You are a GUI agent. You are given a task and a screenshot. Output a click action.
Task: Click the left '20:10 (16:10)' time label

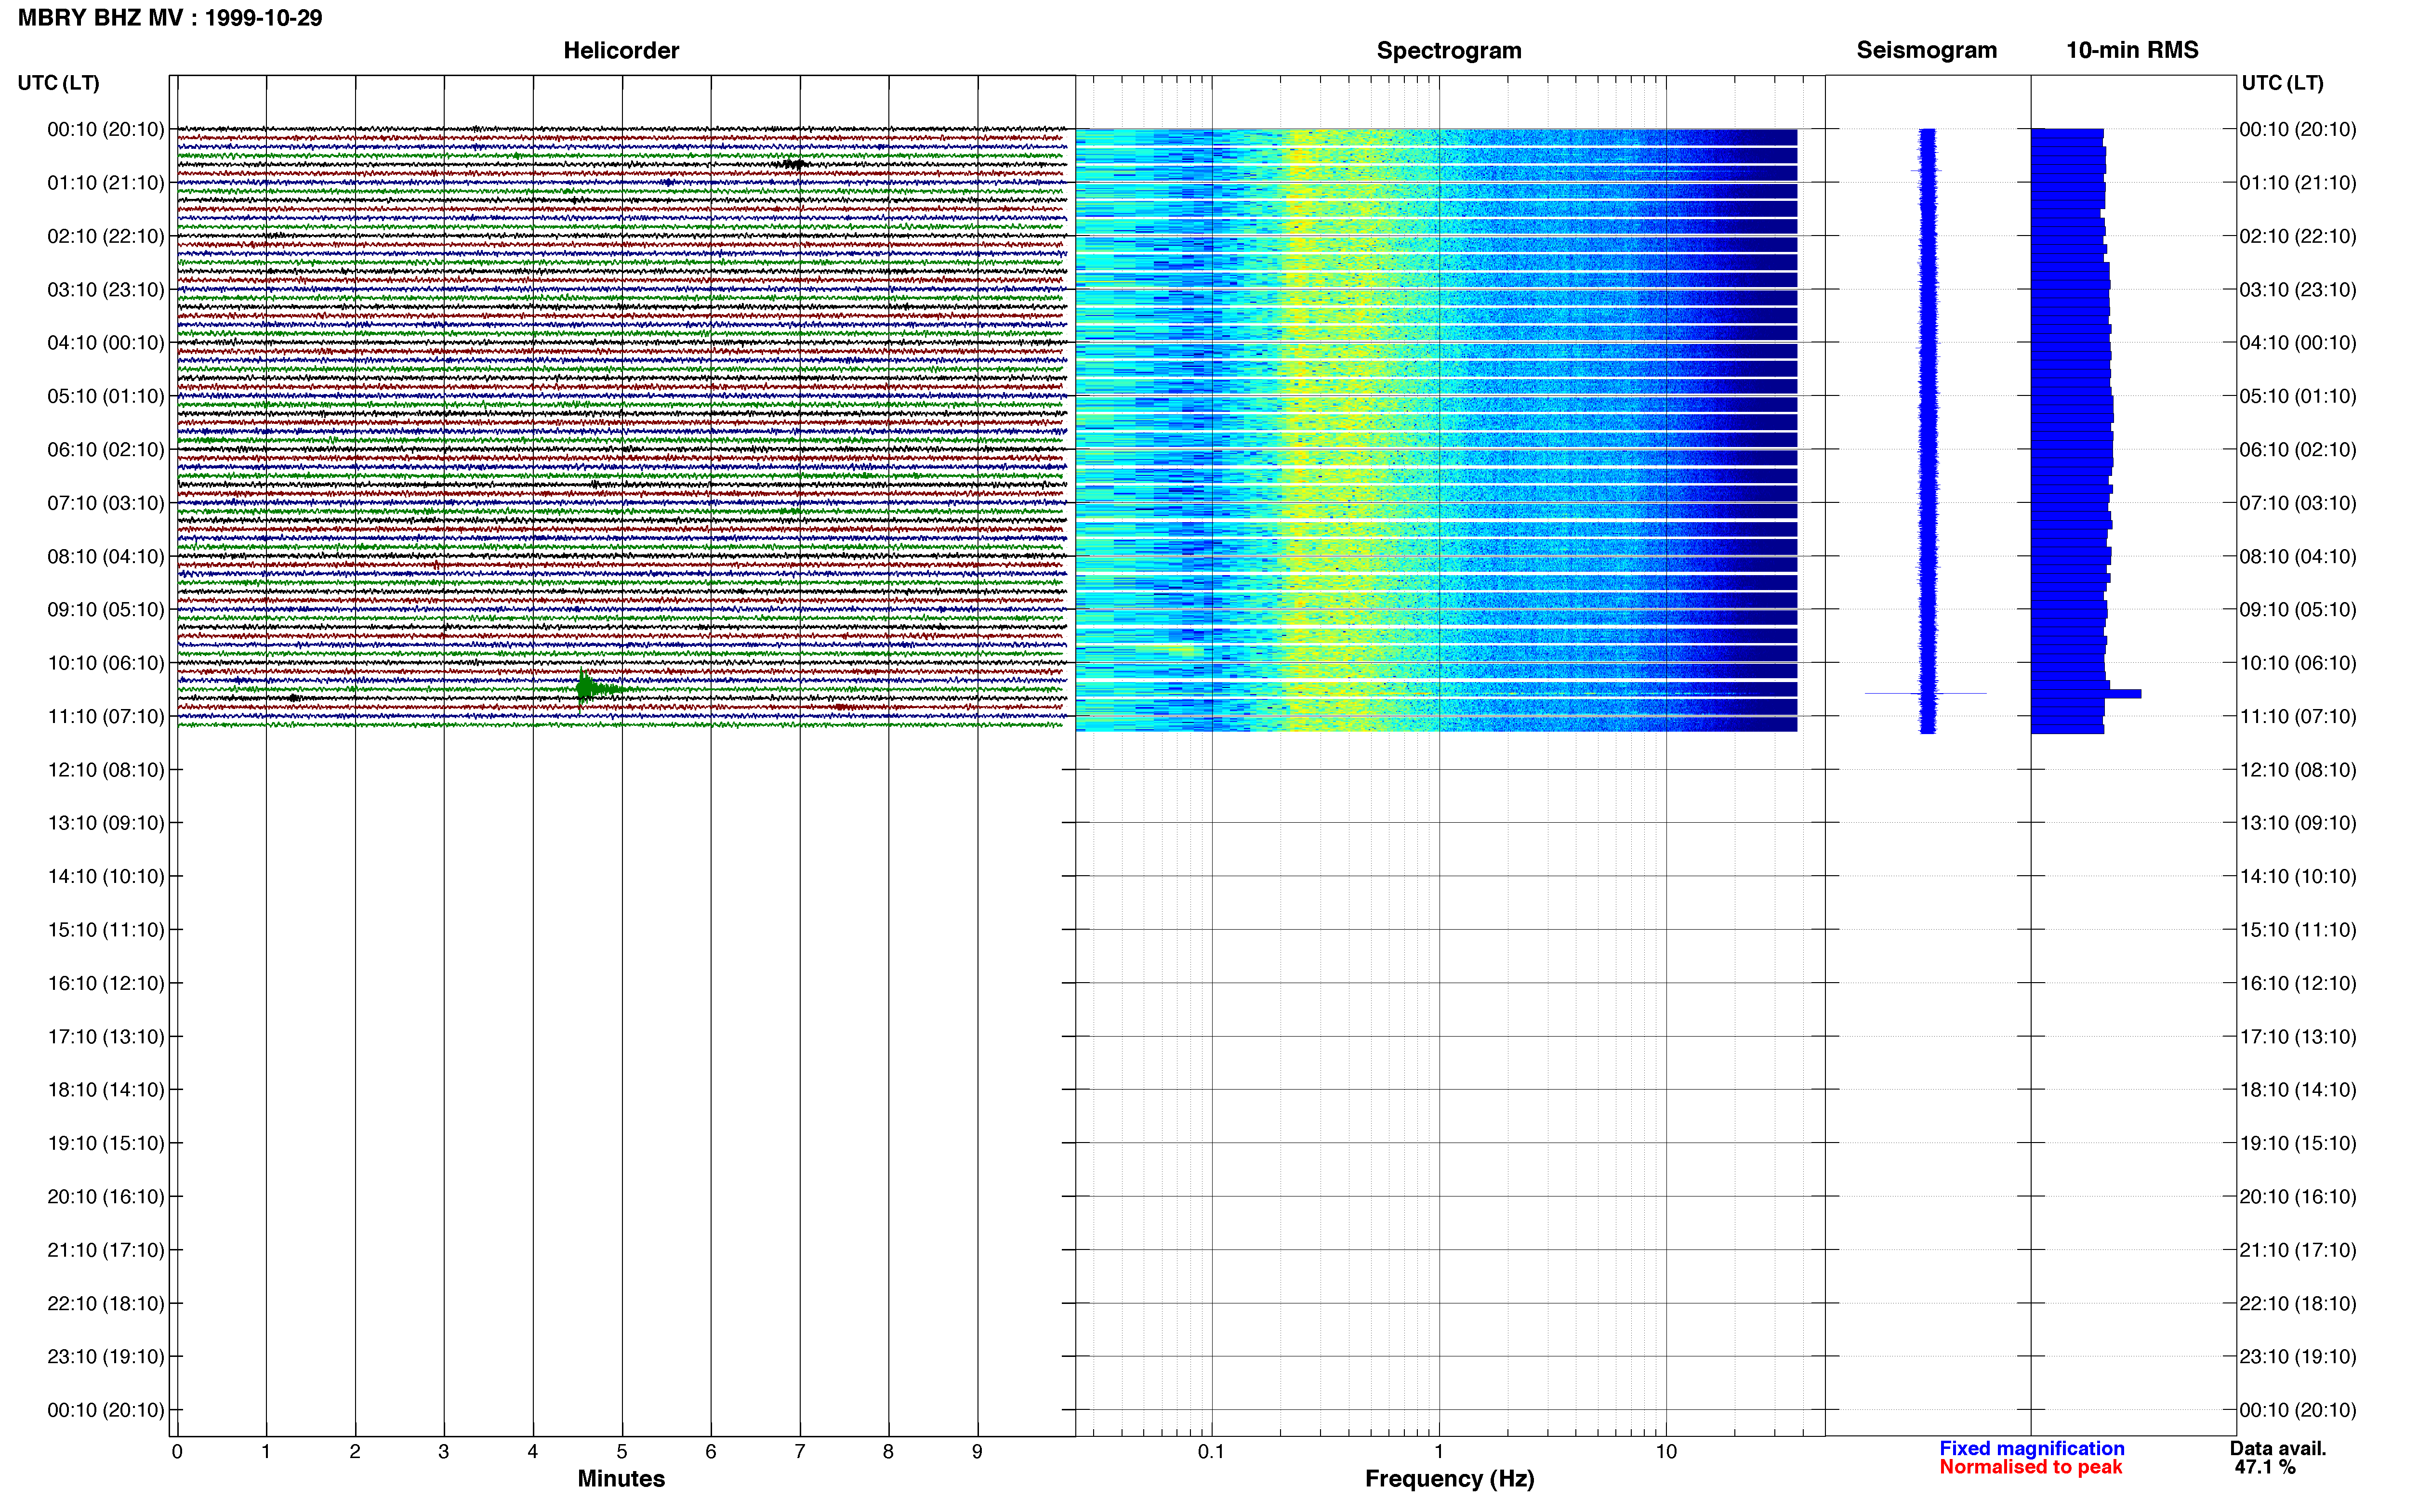point(106,1196)
